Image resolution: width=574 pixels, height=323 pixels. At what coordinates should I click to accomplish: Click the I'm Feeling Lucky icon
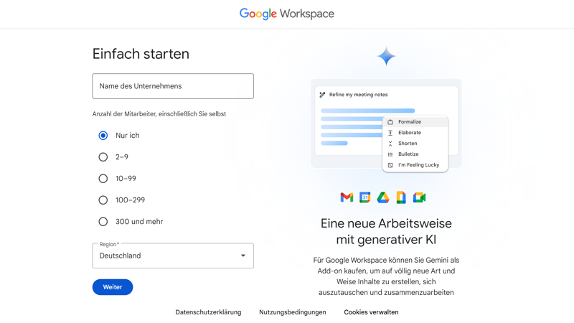pyautogui.click(x=390, y=165)
